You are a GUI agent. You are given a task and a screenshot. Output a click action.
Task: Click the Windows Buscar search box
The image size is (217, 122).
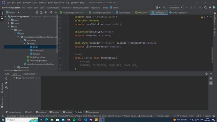pos(22,120)
